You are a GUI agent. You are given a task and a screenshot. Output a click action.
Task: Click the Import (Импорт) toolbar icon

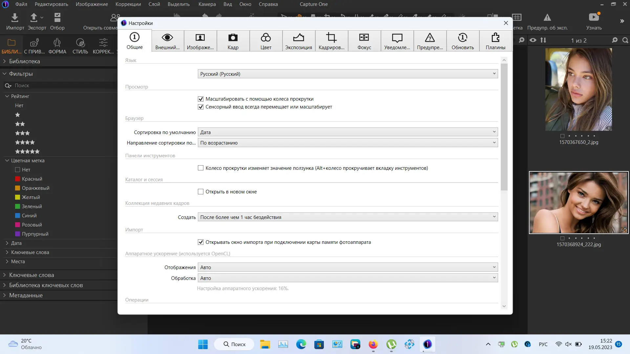(x=15, y=18)
